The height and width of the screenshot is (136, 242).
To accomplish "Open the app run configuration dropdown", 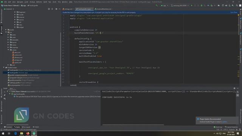I will 164,6.
